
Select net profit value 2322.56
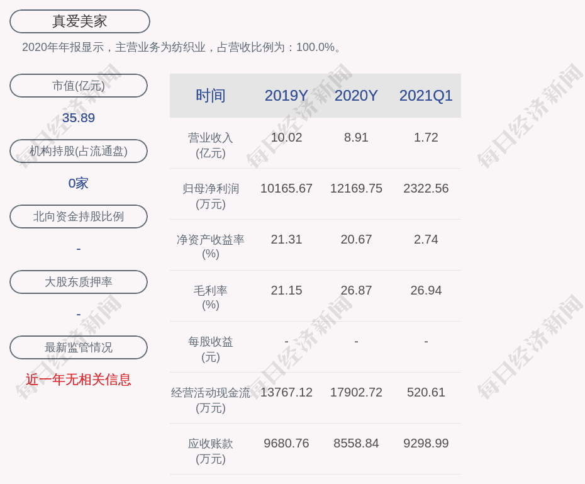[426, 188]
